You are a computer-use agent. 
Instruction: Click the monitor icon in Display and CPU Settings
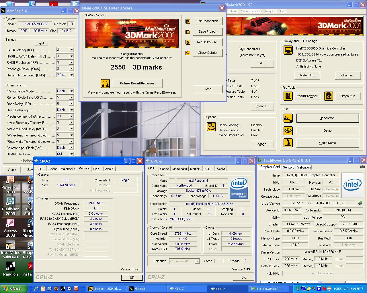[x=288, y=50]
